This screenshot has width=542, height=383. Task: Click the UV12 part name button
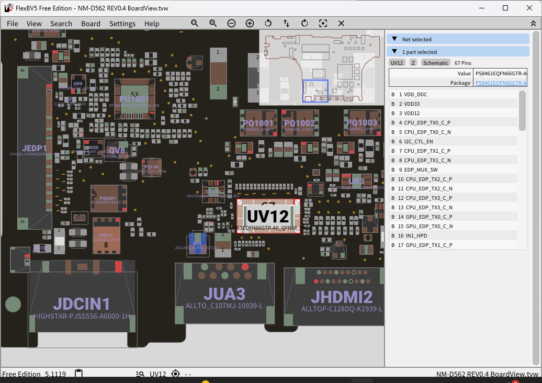click(x=397, y=63)
